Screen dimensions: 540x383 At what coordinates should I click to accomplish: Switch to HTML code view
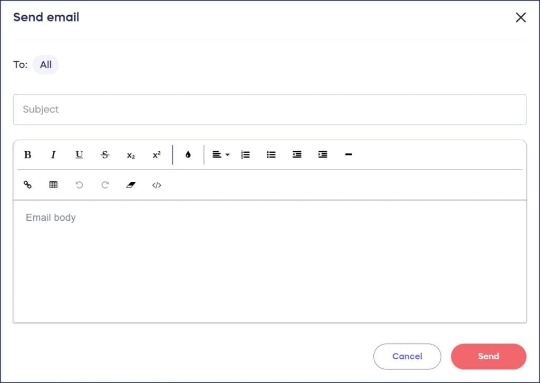click(156, 185)
